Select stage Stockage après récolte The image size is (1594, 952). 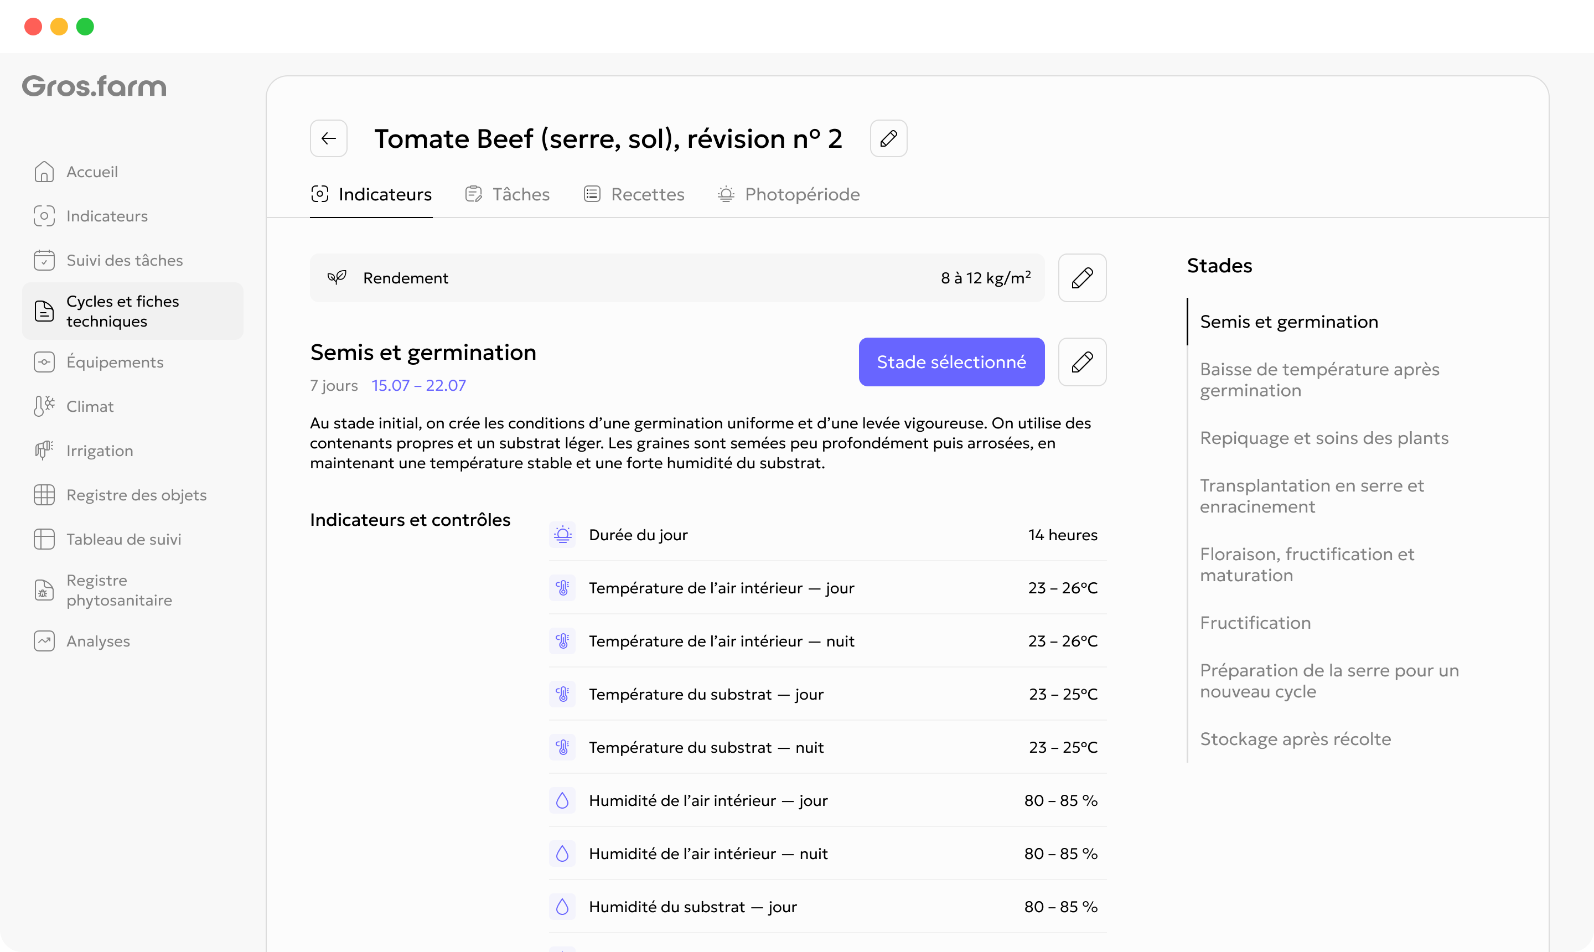click(1295, 739)
